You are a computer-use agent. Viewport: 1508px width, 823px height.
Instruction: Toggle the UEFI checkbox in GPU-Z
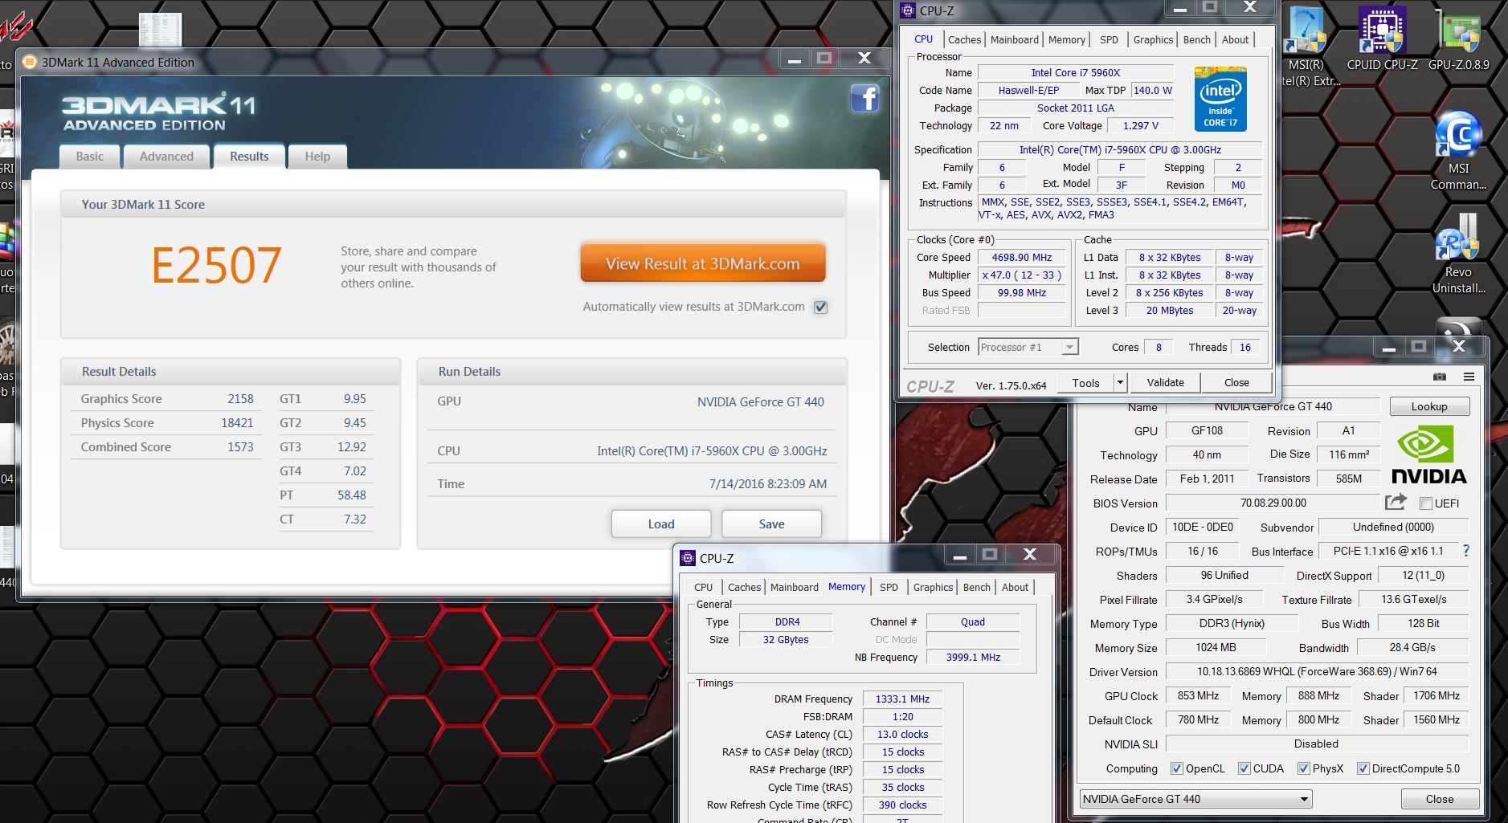(x=1426, y=503)
